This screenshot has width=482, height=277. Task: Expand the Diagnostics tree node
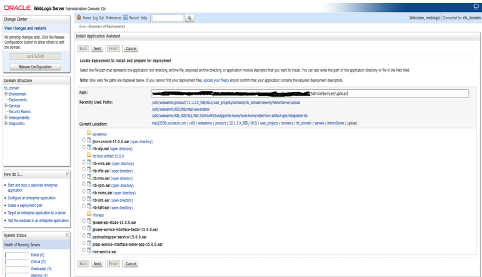(x=6, y=123)
